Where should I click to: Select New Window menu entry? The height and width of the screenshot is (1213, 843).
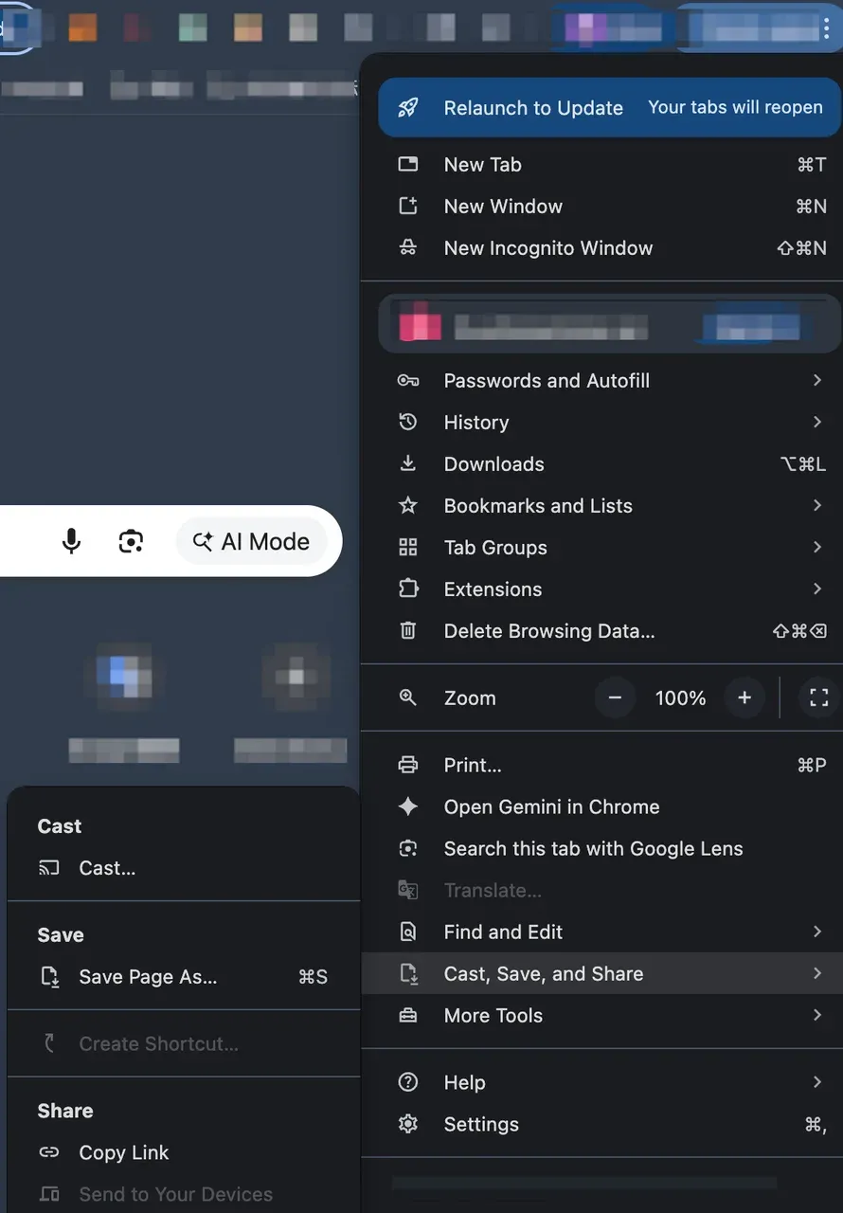coord(602,207)
